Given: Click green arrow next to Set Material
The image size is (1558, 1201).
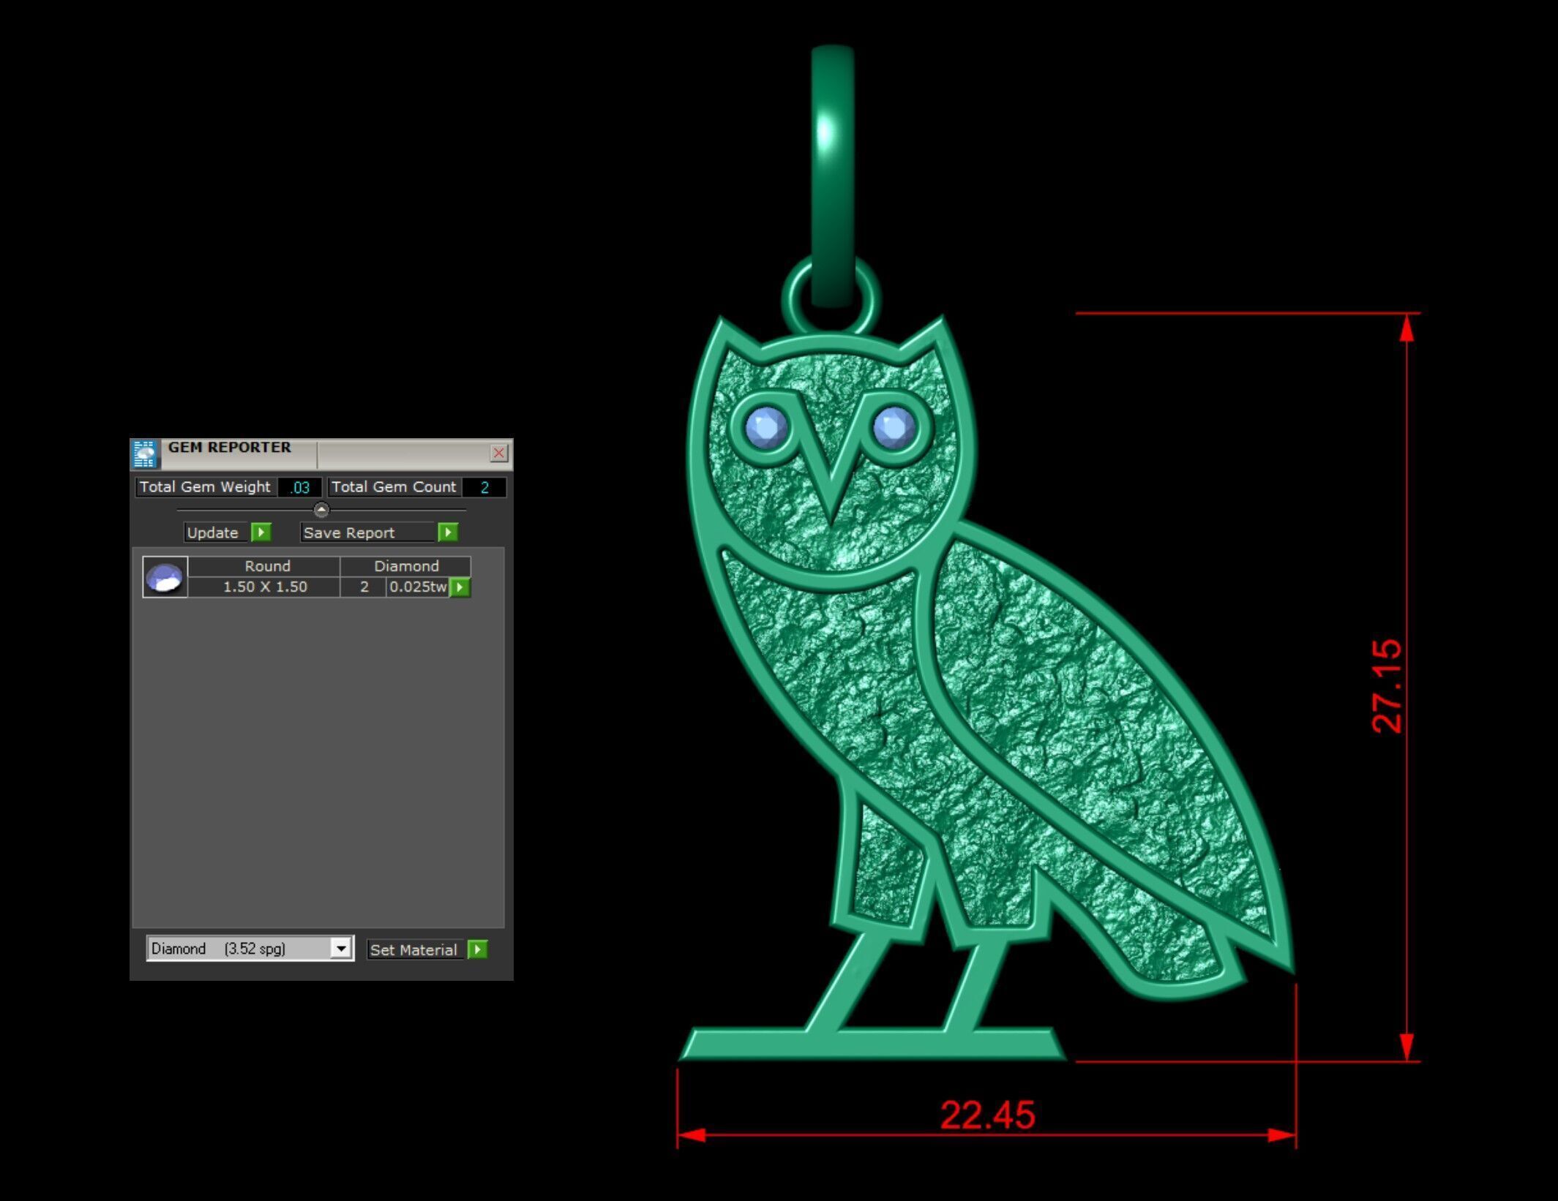Looking at the screenshot, I should (477, 949).
